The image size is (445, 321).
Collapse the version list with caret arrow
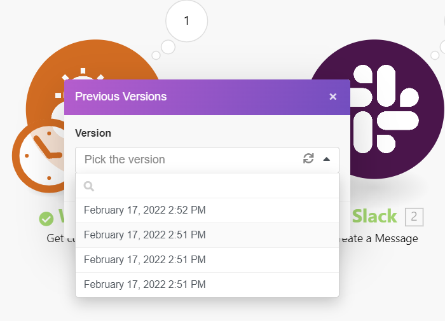(326, 160)
